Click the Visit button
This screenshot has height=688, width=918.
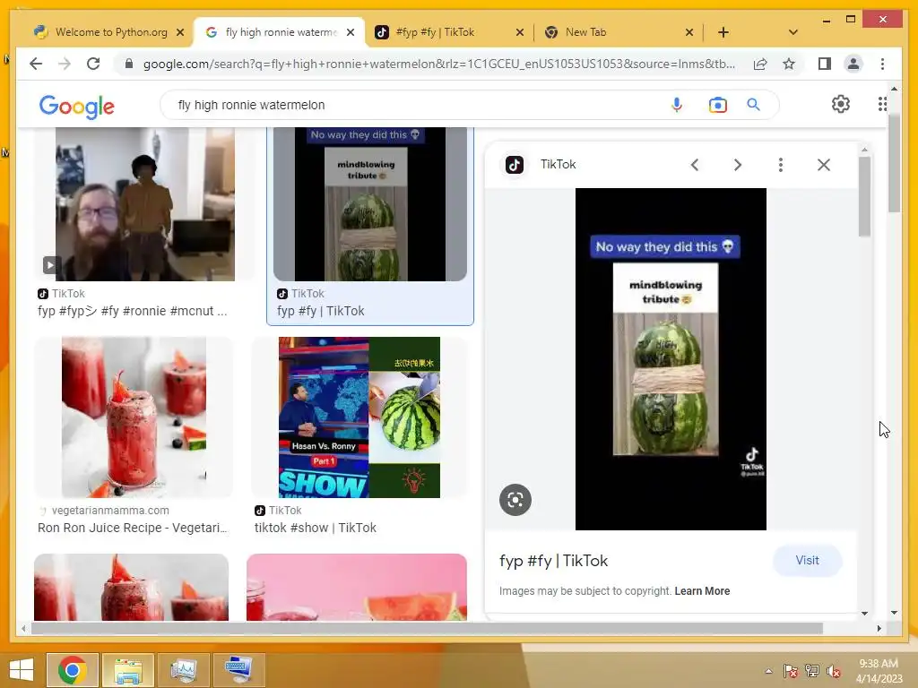coord(807,561)
